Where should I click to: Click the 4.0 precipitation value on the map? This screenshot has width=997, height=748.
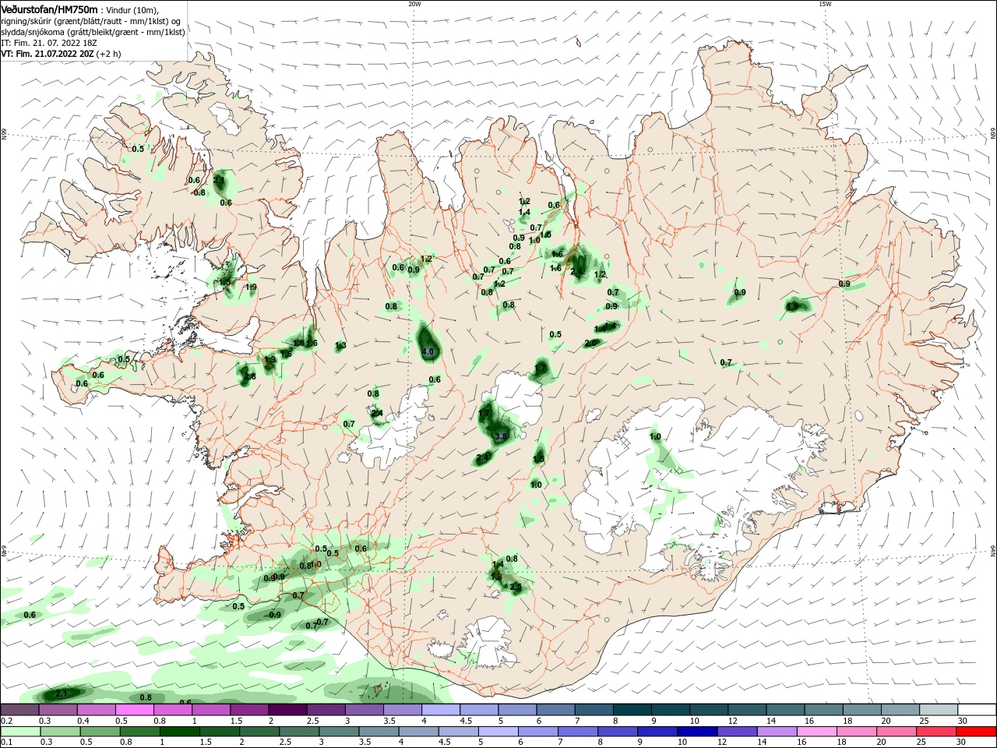pyautogui.click(x=427, y=352)
